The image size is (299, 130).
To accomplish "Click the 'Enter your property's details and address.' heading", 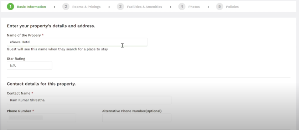I will [51, 26].
